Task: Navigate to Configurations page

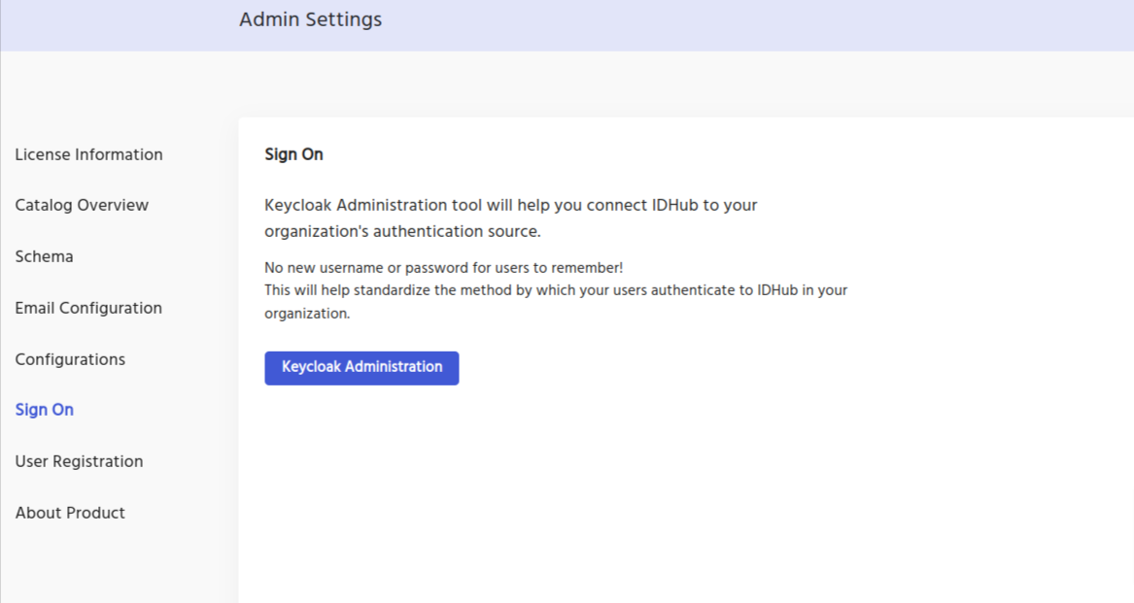Action: (70, 359)
